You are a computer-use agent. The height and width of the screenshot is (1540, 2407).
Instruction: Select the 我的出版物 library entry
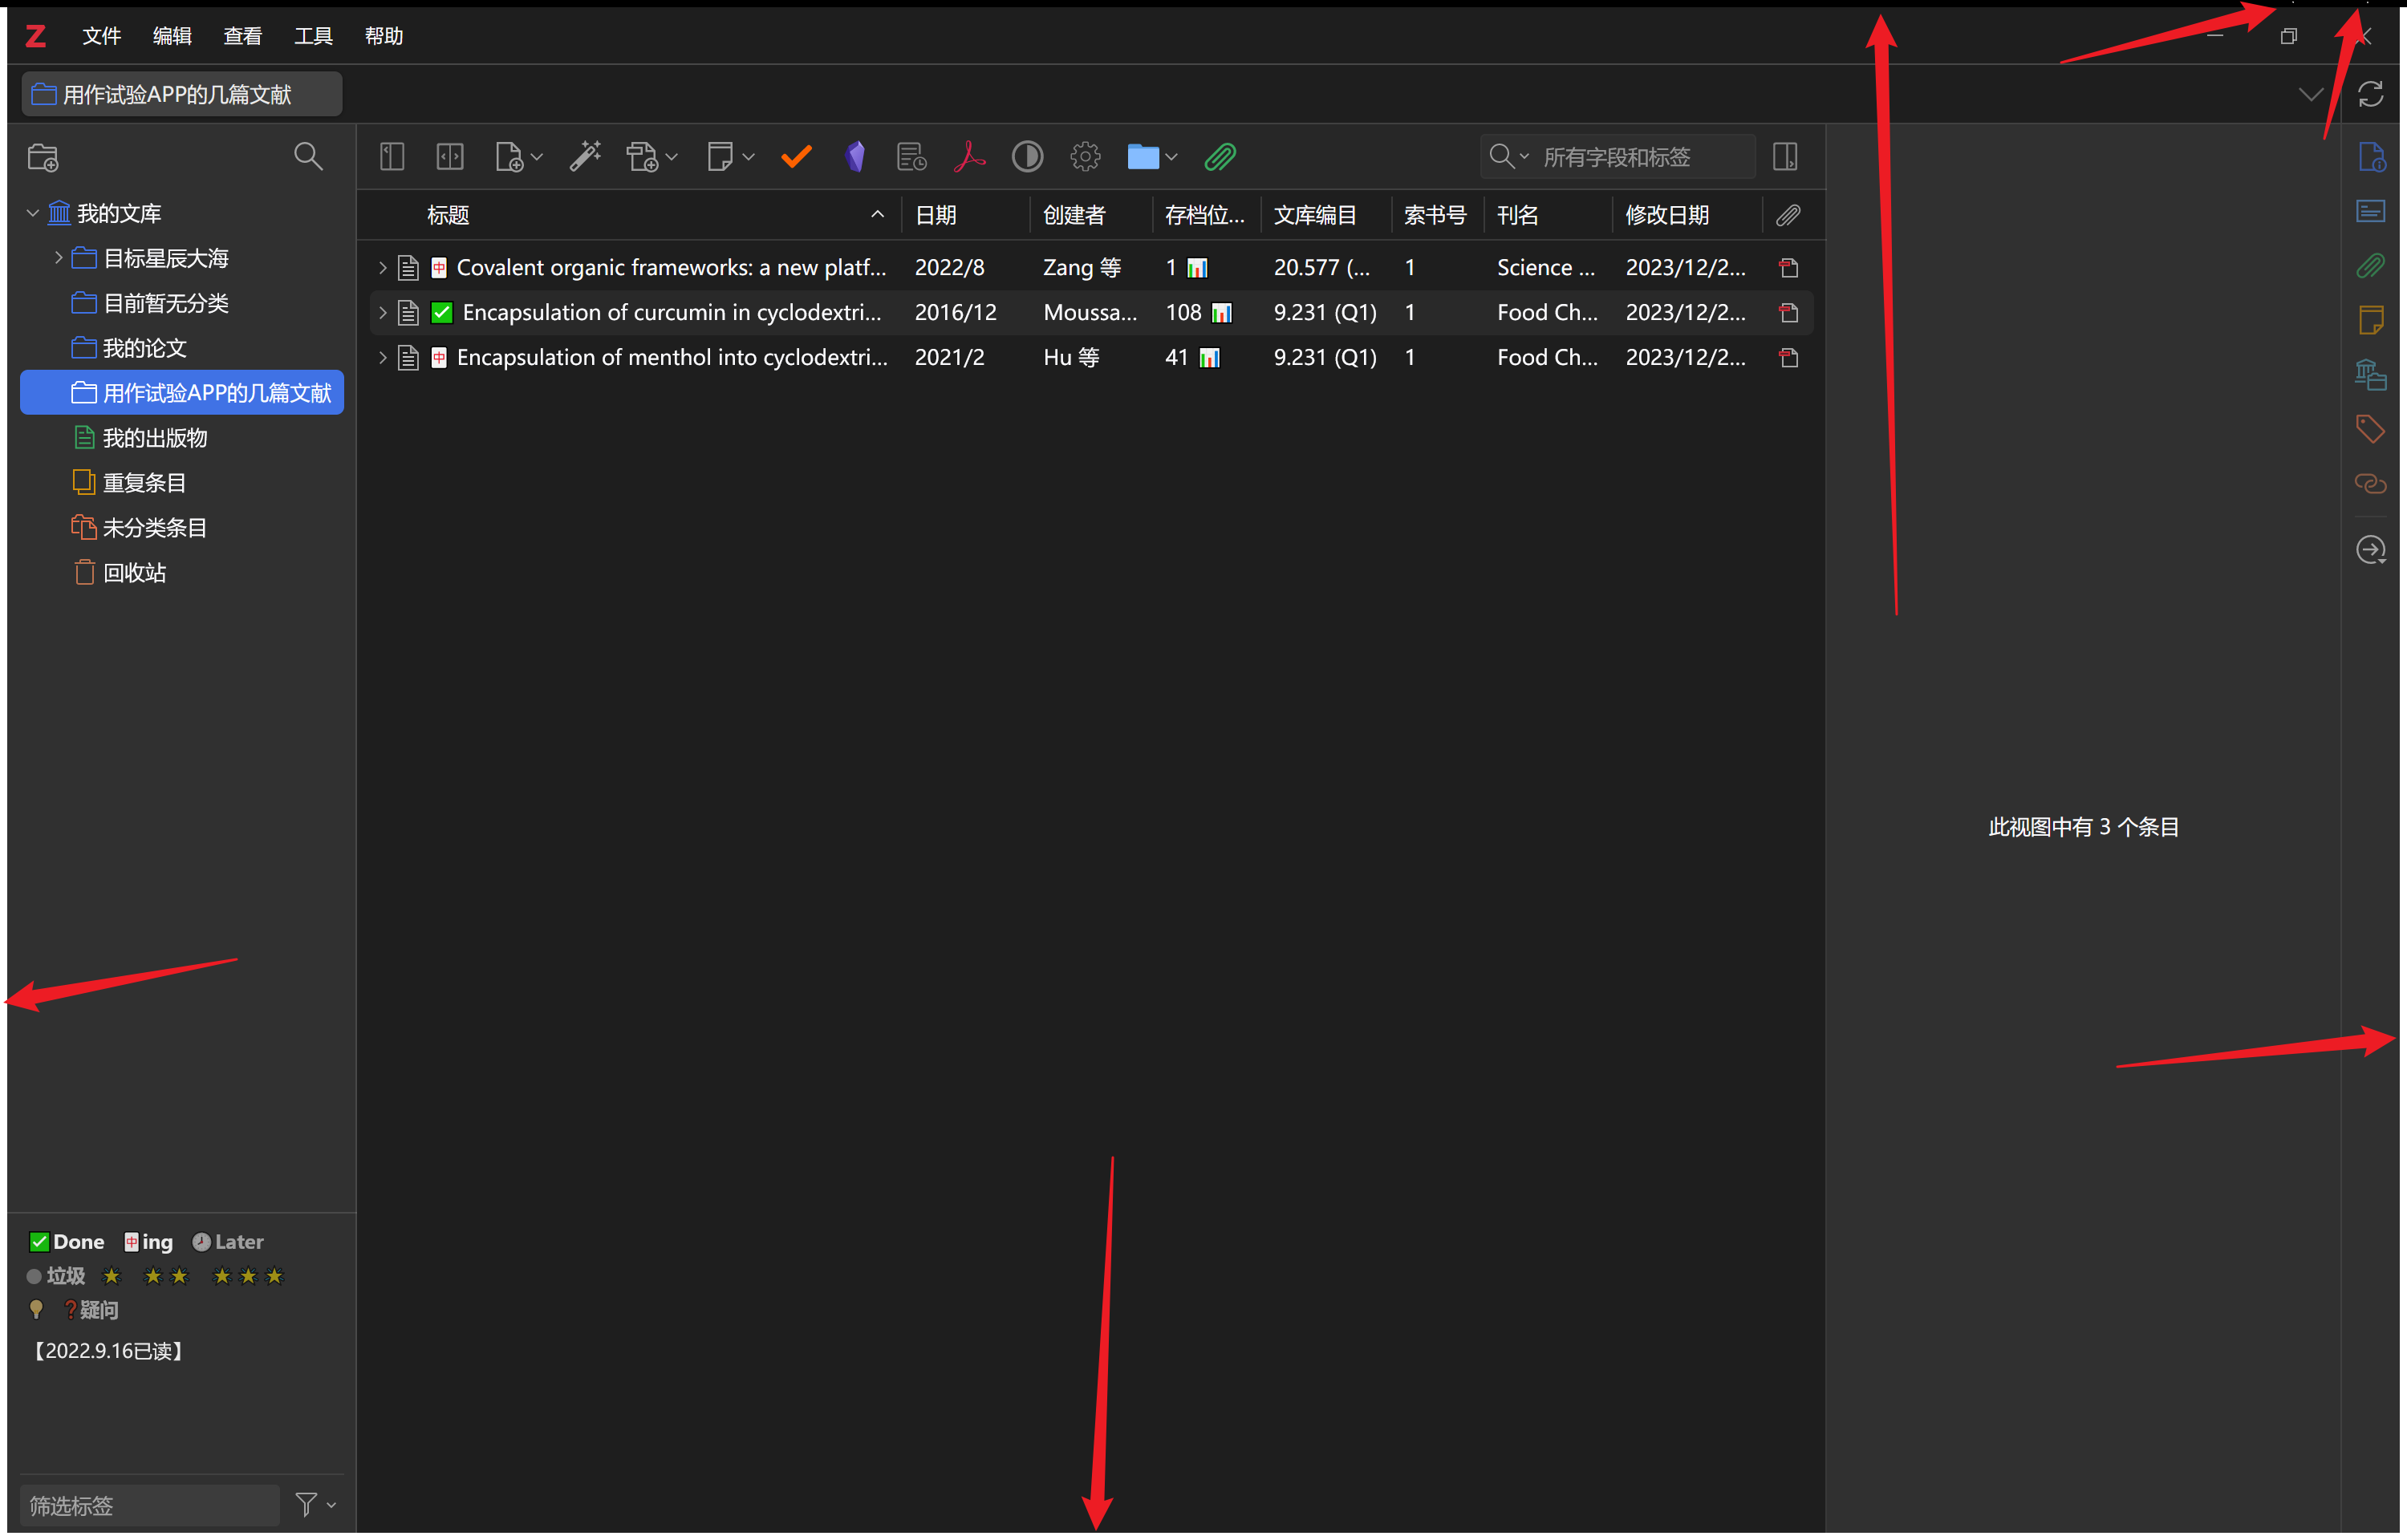pos(154,438)
